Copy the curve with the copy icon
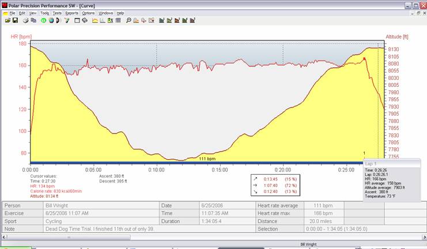The width and height of the screenshot is (427, 249). [x=33, y=20]
